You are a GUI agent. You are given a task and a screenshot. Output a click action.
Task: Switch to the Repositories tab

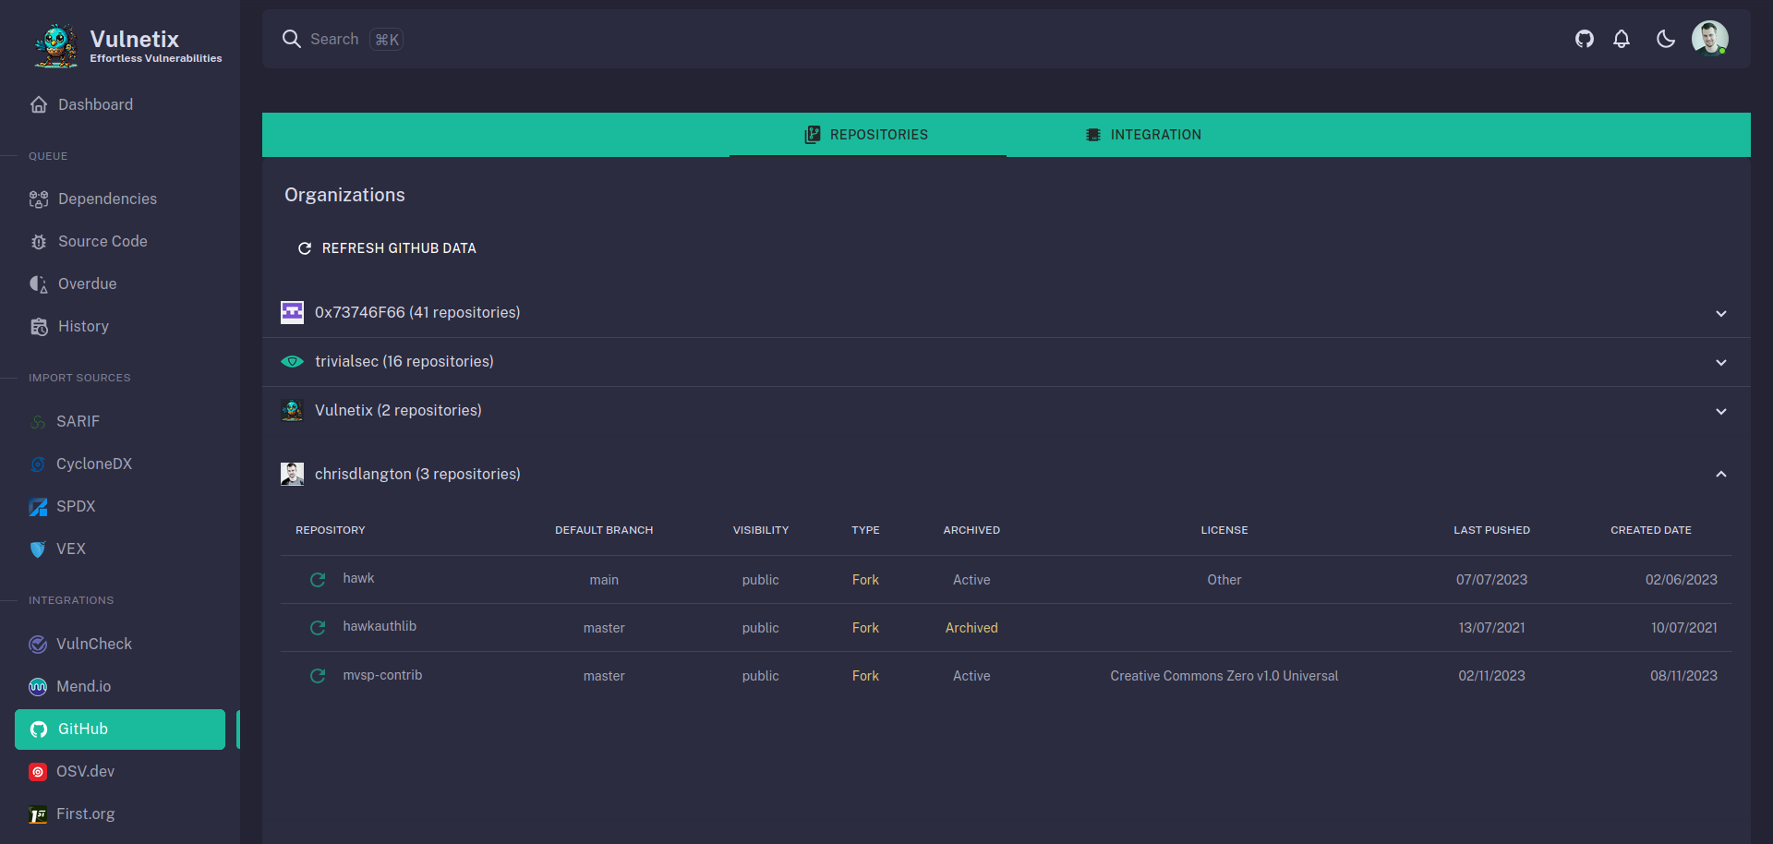pyautogui.click(x=867, y=135)
